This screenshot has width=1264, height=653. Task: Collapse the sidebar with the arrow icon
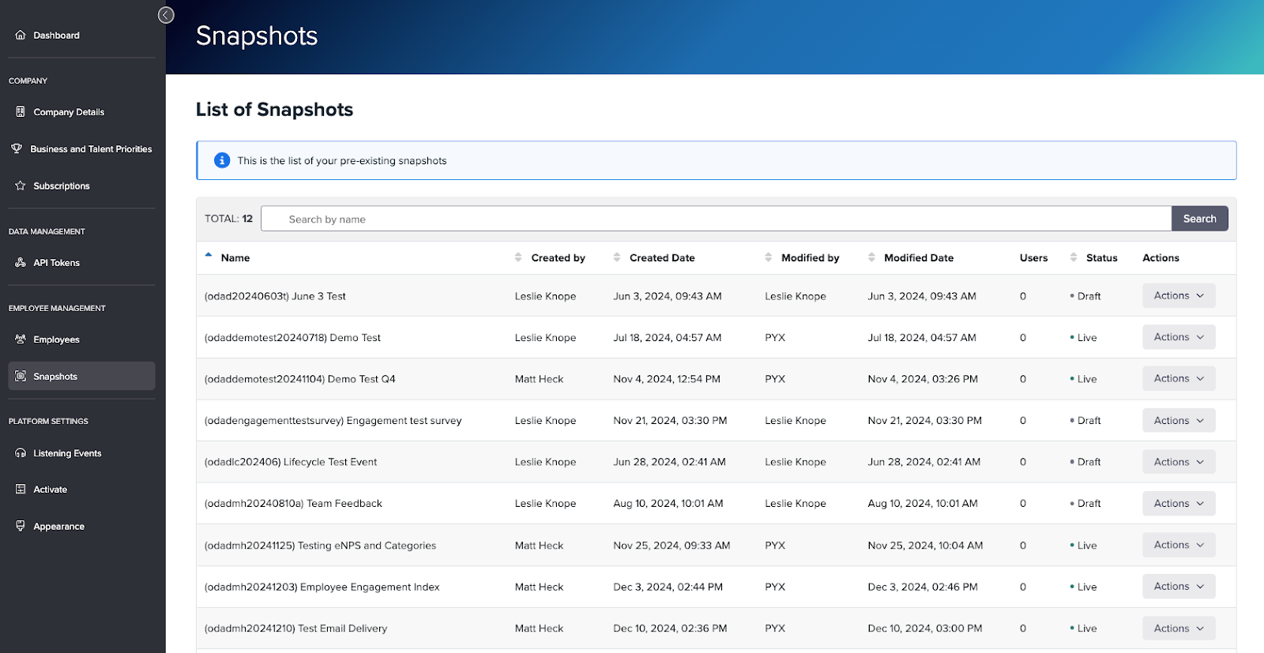click(166, 15)
